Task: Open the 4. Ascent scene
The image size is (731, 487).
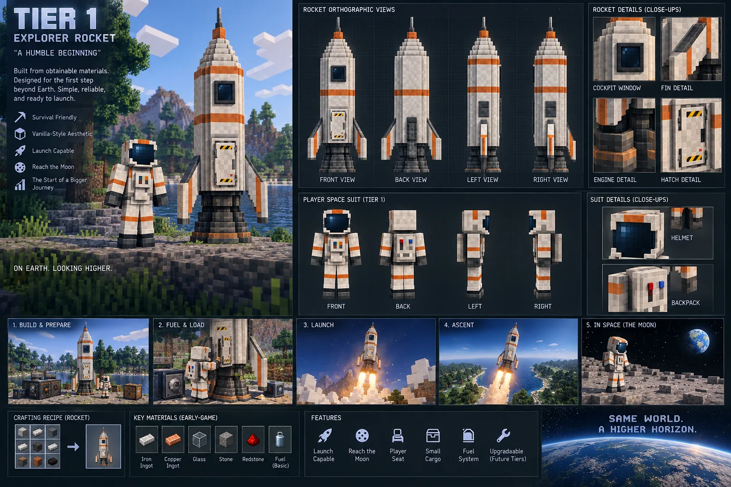Action: point(508,361)
